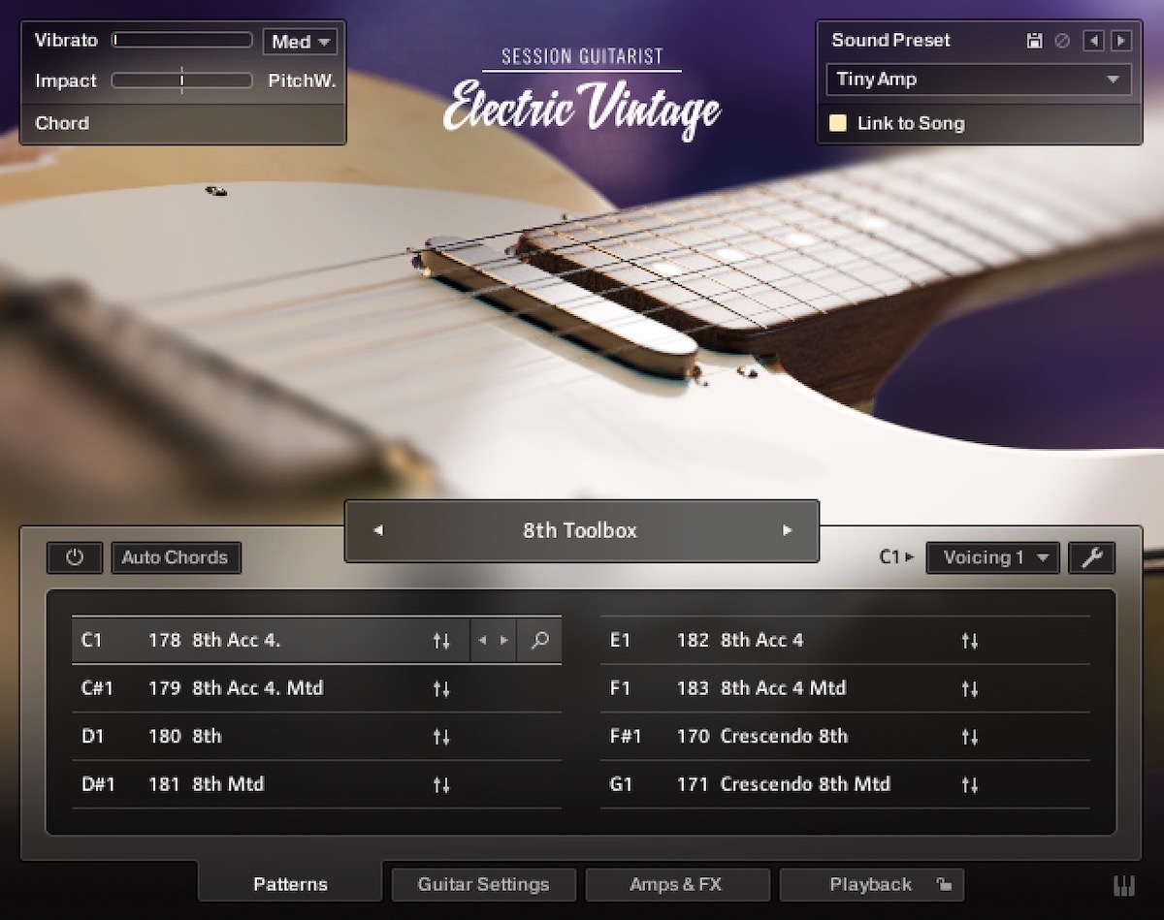The height and width of the screenshot is (920, 1164).
Task: Select the G1 171 Crescendo 8th Mtd pattern
Action: (845, 784)
